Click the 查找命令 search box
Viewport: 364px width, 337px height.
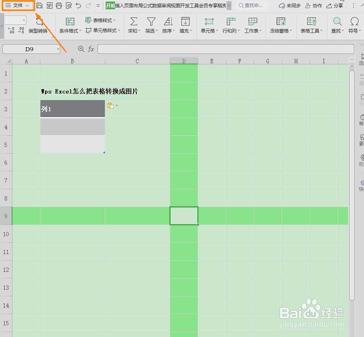(252, 5)
